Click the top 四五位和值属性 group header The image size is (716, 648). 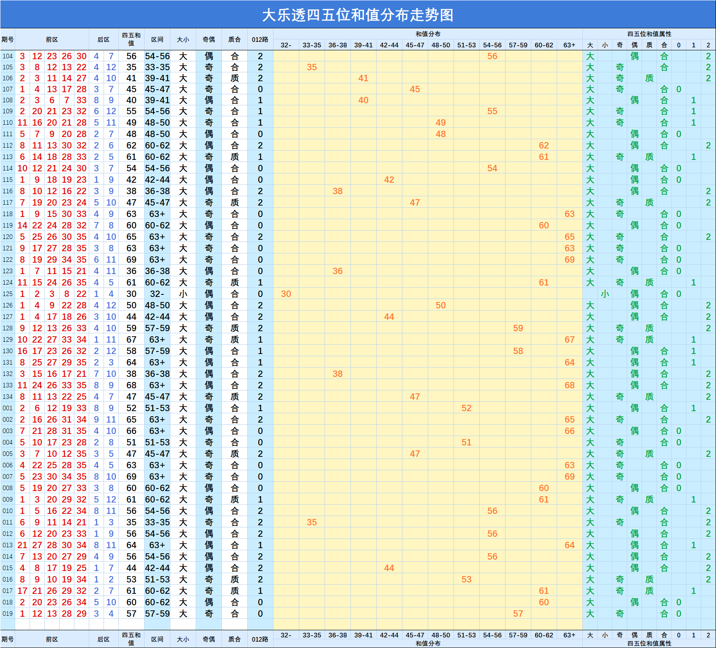[x=649, y=34]
